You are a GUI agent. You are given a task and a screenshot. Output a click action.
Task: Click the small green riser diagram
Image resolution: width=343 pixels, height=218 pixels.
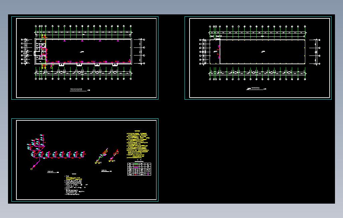coord(102,156)
